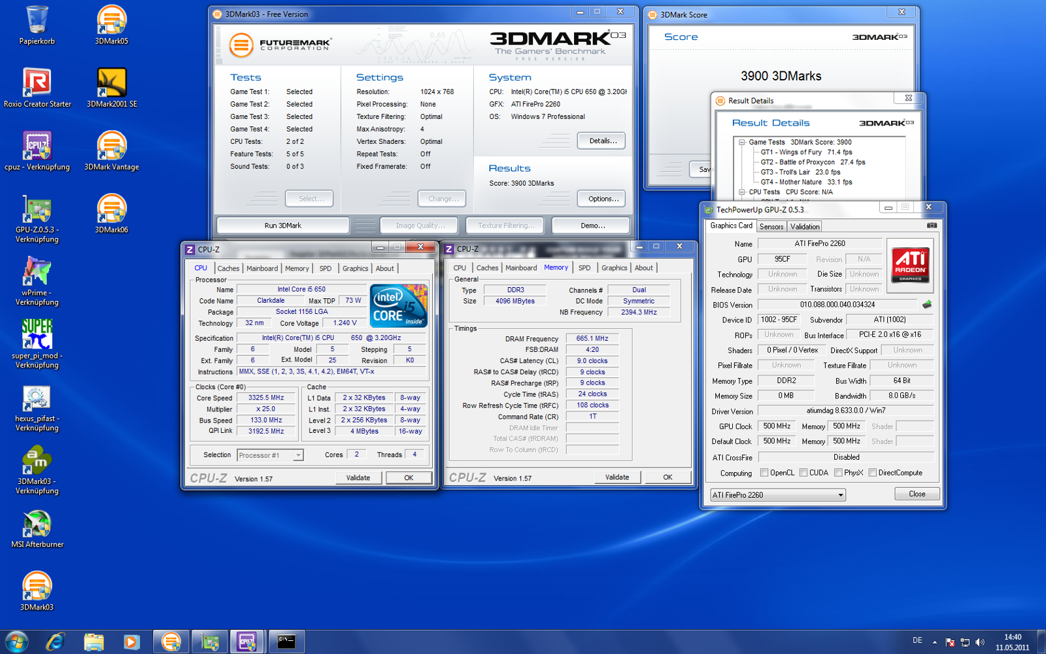The height and width of the screenshot is (654, 1046).
Task: Open Windows Media Player taskbar icon
Action: (x=131, y=642)
